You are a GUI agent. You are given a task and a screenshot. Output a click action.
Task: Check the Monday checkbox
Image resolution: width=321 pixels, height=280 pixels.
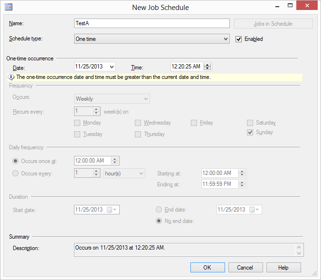[x=77, y=123]
